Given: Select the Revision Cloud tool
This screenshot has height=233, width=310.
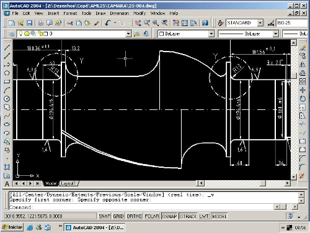Looking at the screenshot, I should pyautogui.click(x=7, y=107).
